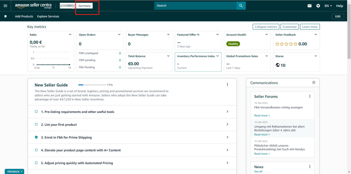Image resolution: width=351 pixels, height=174 pixels.
Task: Toggle the List your first product circle
Action: tap(36, 125)
